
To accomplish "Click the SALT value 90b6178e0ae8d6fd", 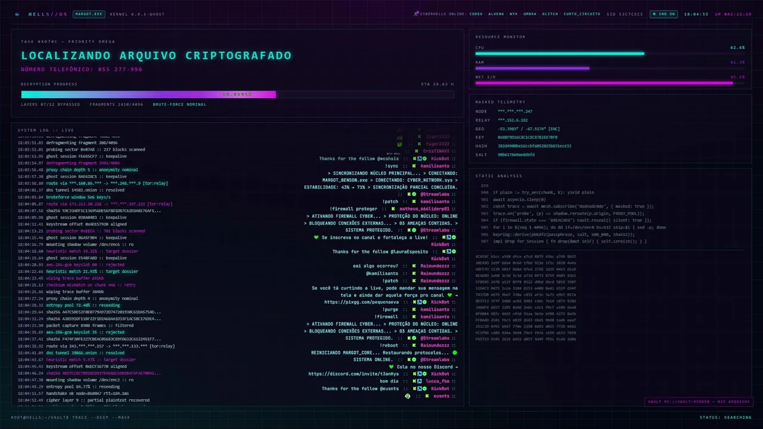I will coord(516,154).
